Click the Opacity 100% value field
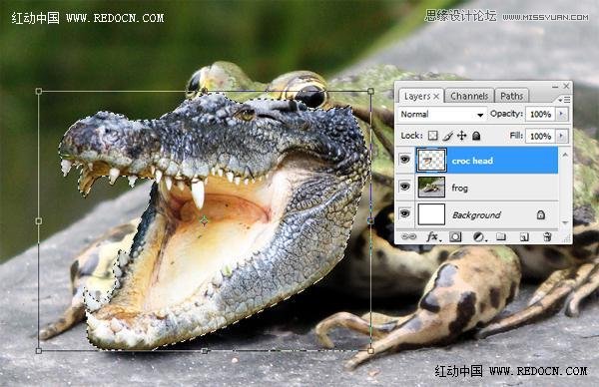The height and width of the screenshot is (387, 599). (x=540, y=114)
